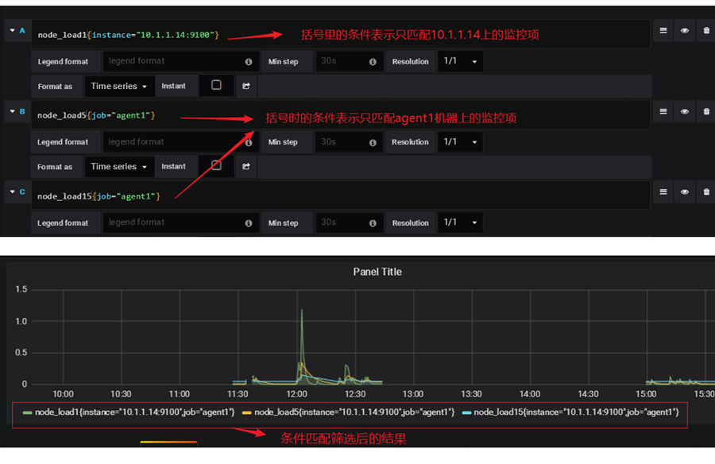This screenshot has width=715, height=464.
Task: Show legend format info icon for query C
Action: point(249,223)
